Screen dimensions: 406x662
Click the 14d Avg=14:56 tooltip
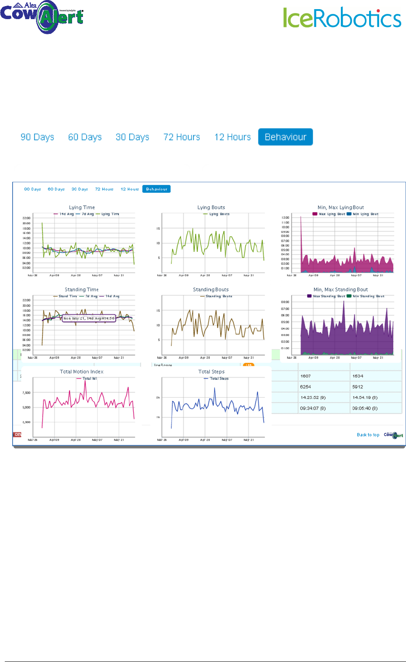click(89, 318)
